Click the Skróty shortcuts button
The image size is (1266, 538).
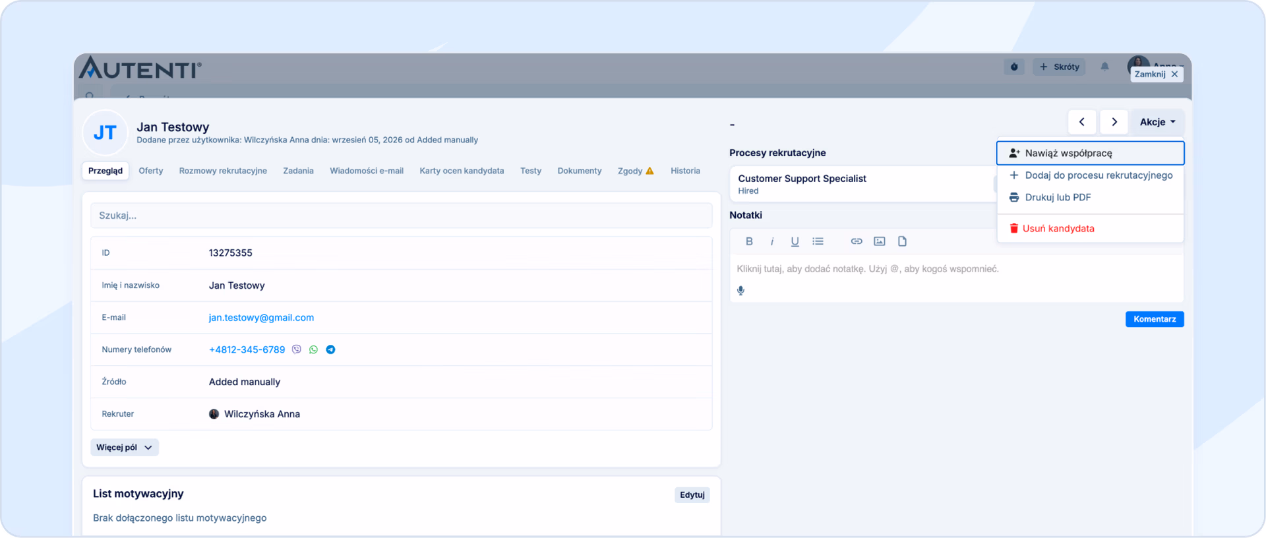tap(1059, 67)
